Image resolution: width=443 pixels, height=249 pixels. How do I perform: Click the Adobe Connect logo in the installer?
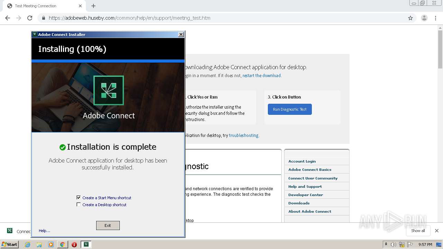pyautogui.click(x=109, y=90)
